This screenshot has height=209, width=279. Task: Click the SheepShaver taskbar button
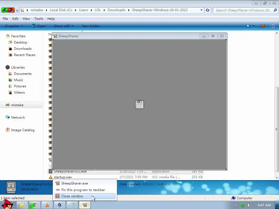click(x=85, y=205)
